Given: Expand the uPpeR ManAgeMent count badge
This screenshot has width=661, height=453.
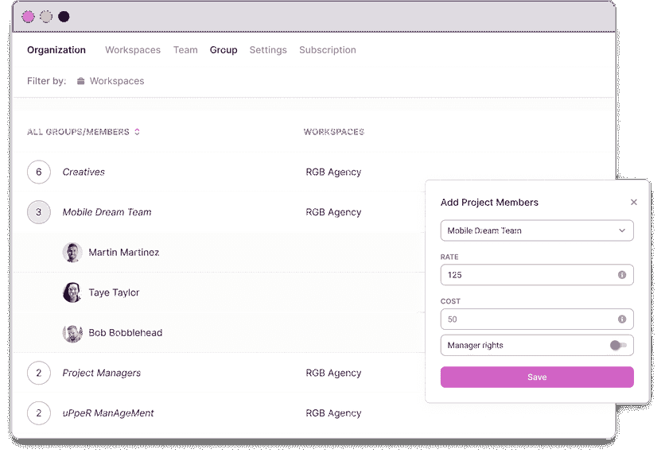Looking at the screenshot, I should (x=39, y=413).
